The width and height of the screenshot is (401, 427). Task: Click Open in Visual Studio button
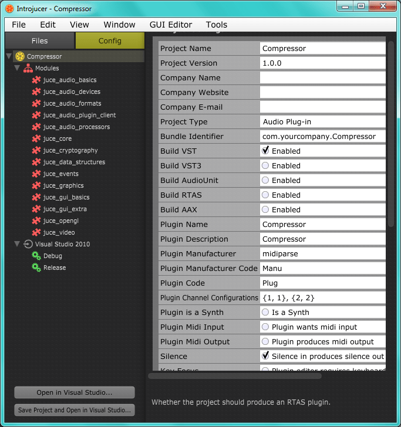[x=75, y=392]
